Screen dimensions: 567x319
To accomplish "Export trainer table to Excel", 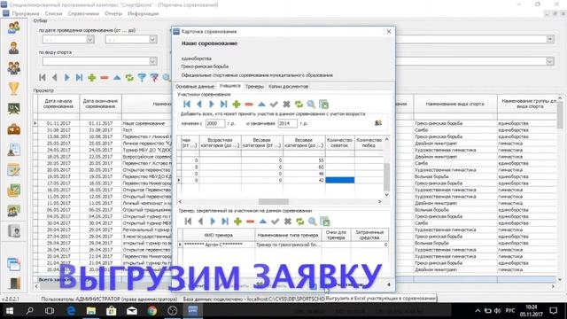I will tap(325, 222).
